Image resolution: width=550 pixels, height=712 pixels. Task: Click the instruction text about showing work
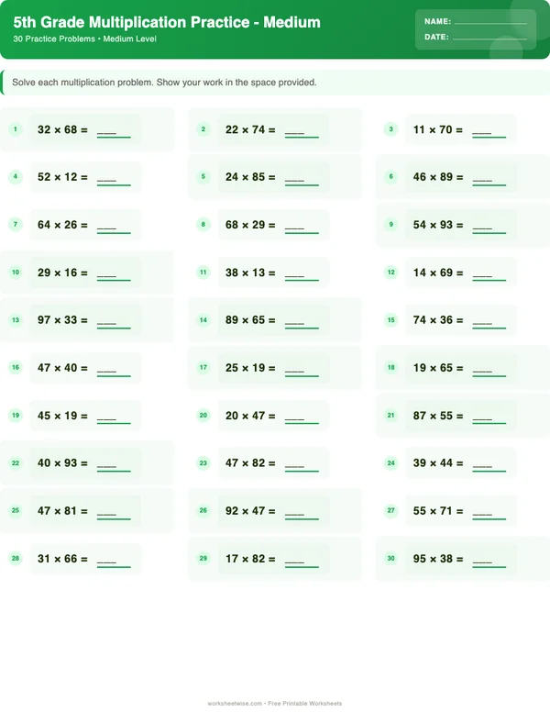pos(164,83)
